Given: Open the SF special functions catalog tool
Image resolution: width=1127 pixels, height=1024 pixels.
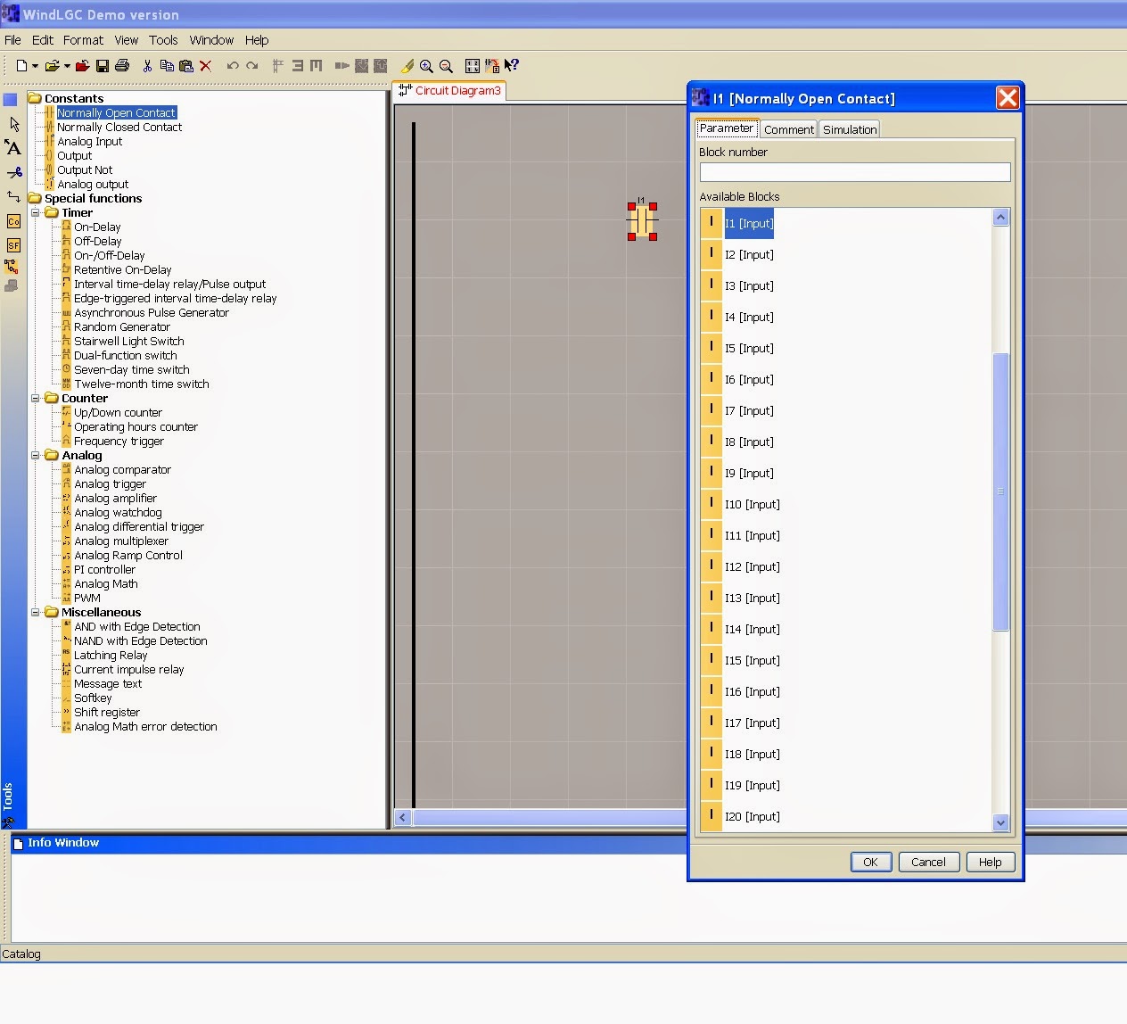Looking at the screenshot, I should (13, 245).
